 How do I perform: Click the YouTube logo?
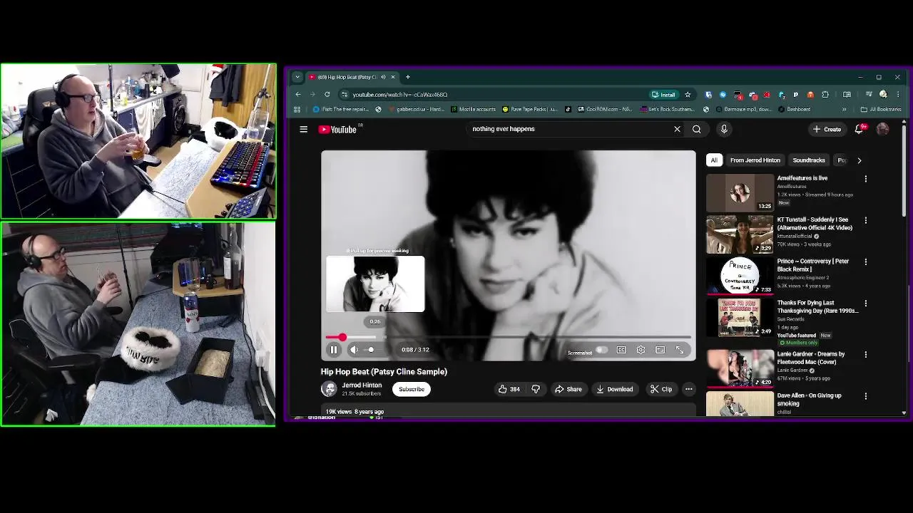[x=337, y=129]
